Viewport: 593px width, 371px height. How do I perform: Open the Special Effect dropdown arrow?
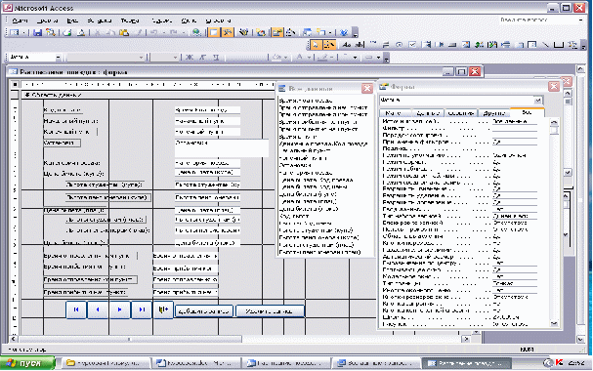tap(379, 58)
